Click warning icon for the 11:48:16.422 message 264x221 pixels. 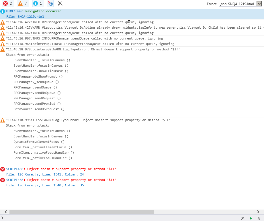tap(3, 22)
